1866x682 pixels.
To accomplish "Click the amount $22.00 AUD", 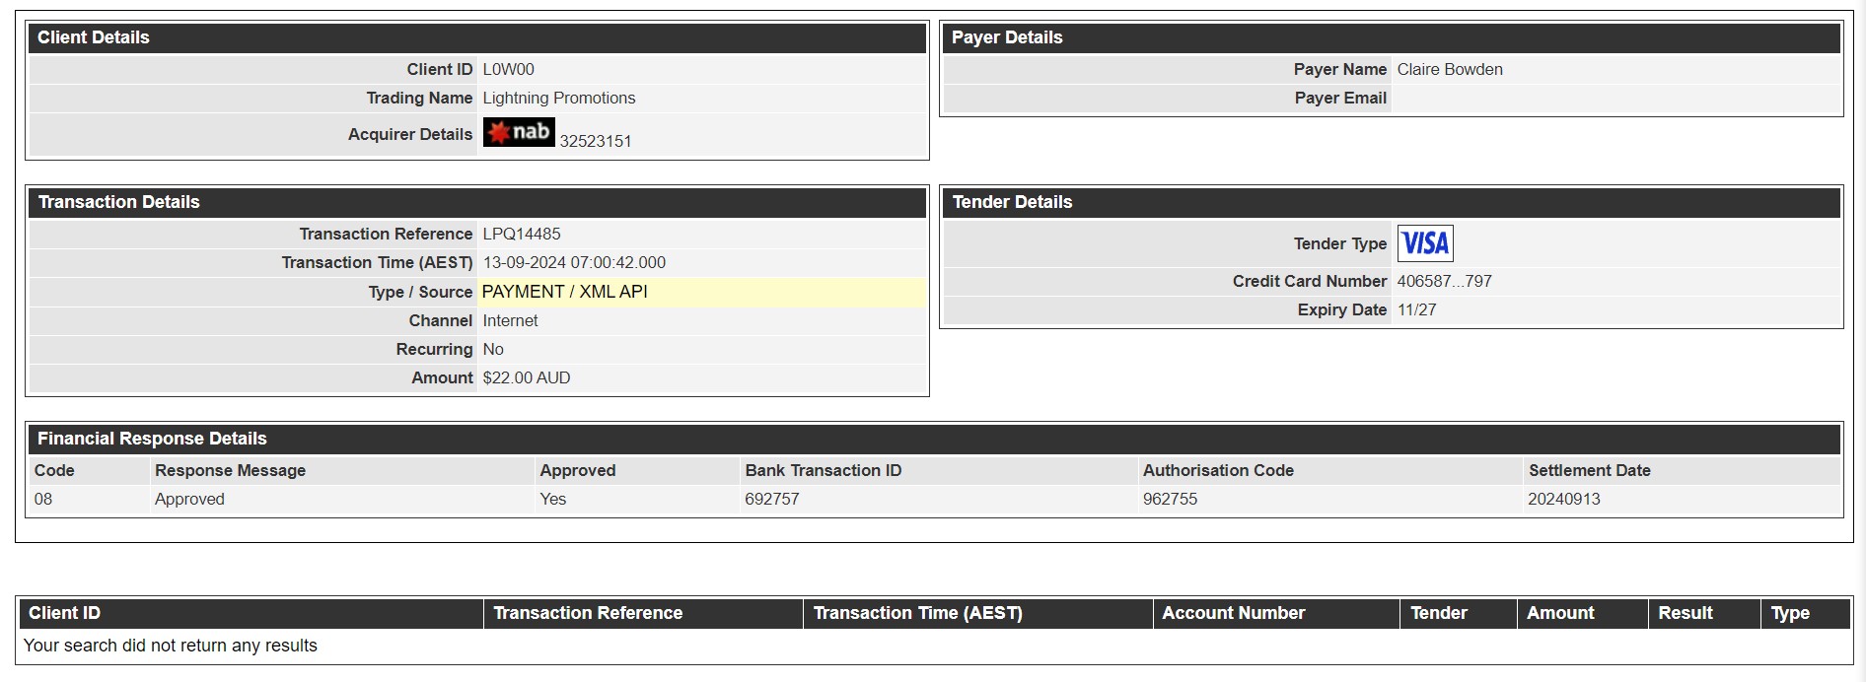I will click(x=527, y=377).
